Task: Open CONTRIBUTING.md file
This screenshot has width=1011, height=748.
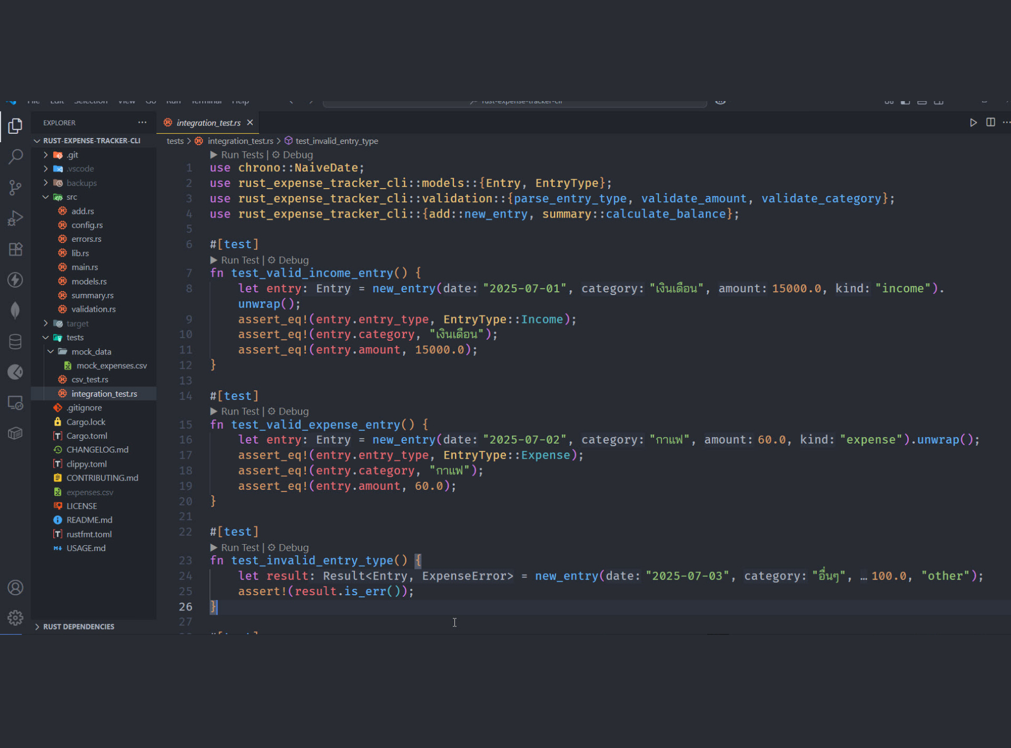Action: point(102,478)
